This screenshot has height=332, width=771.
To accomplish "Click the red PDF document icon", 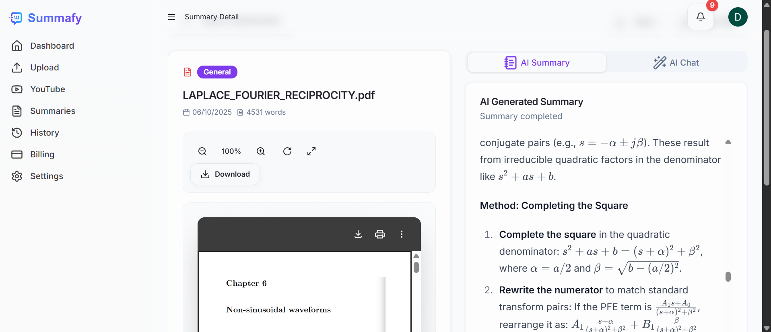I will click(188, 72).
